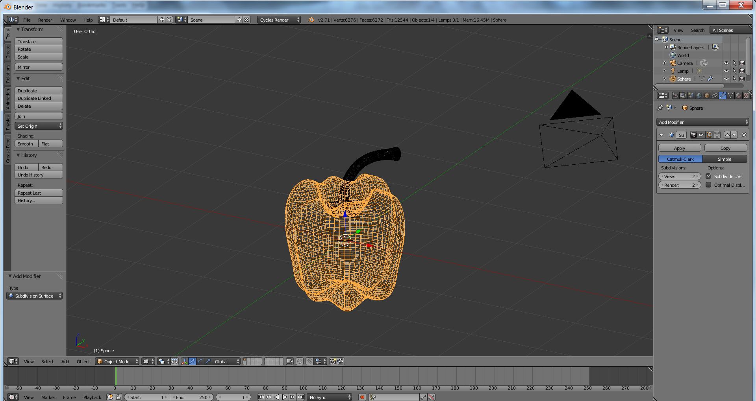Open the Object Mode dropdown
The width and height of the screenshot is (756, 401).
click(x=117, y=361)
